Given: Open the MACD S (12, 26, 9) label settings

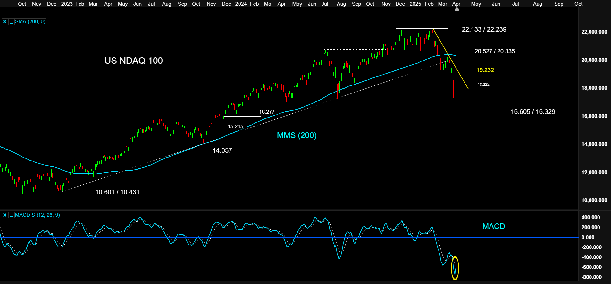Looking at the screenshot, I should 37,215.
